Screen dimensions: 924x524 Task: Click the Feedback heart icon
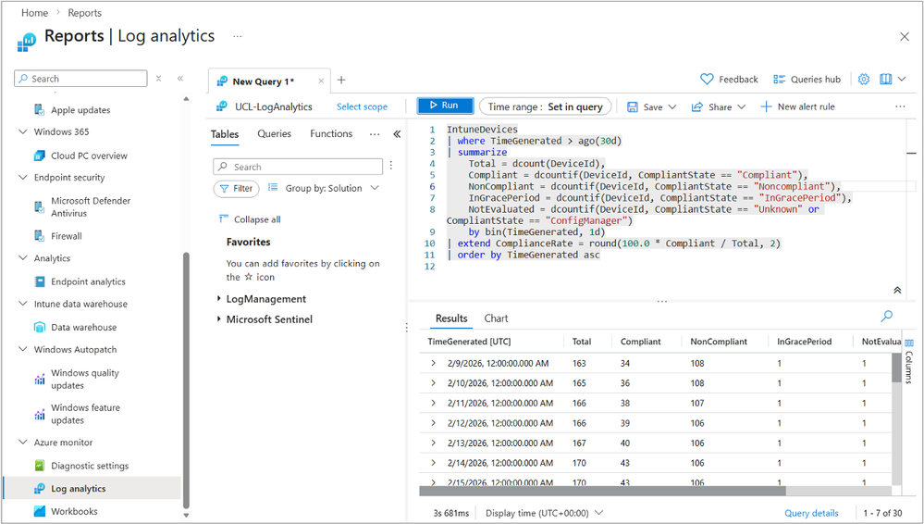coord(708,80)
